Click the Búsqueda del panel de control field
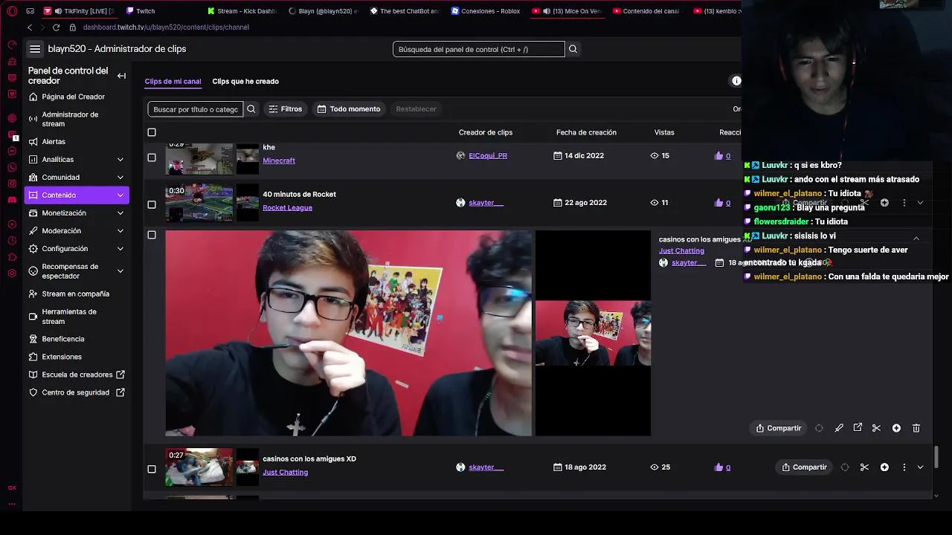This screenshot has height=535, width=952. click(x=479, y=49)
